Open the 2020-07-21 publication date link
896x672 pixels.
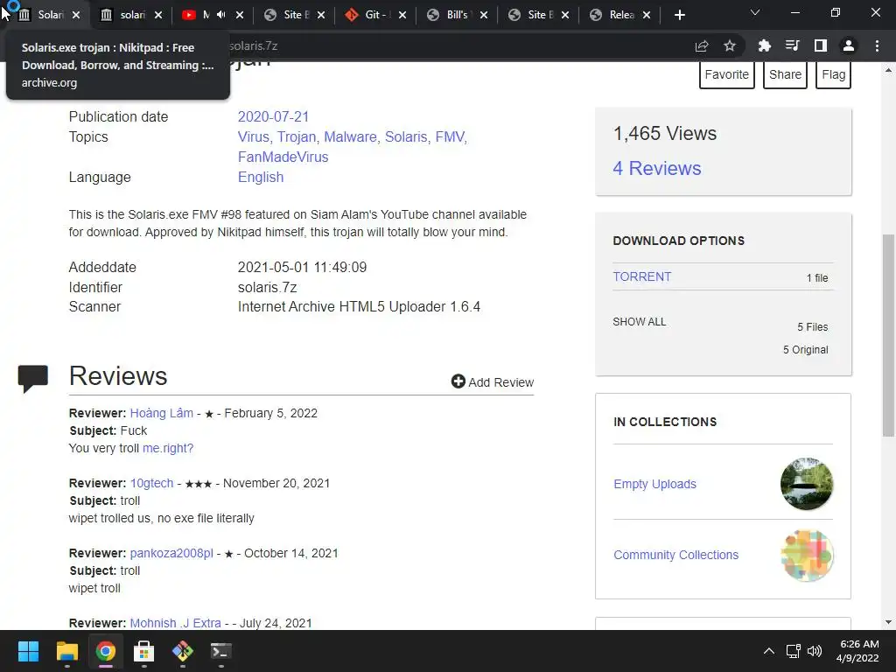point(273,116)
